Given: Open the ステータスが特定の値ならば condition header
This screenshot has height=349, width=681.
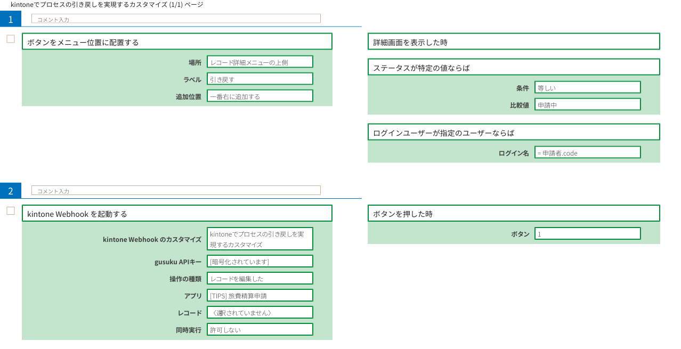Looking at the screenshot, I should pyautogui.click(x=514, y=67).
